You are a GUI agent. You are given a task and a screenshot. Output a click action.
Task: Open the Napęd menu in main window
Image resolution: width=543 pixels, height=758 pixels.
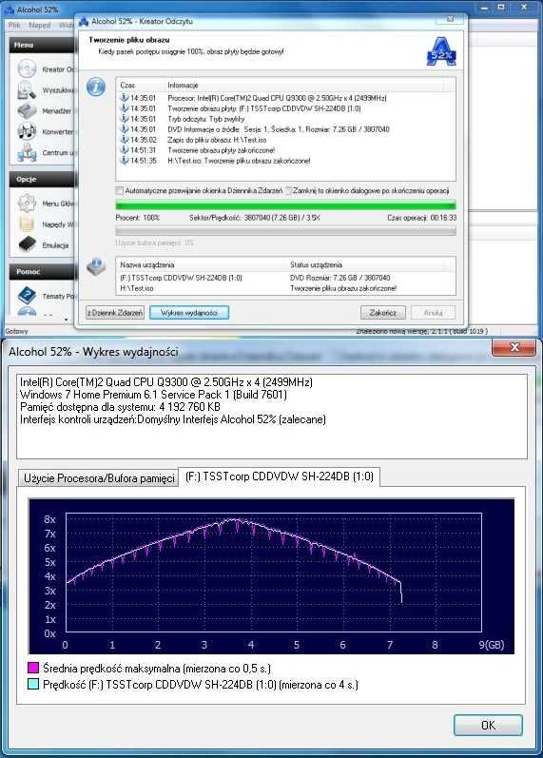coord(39,25)
